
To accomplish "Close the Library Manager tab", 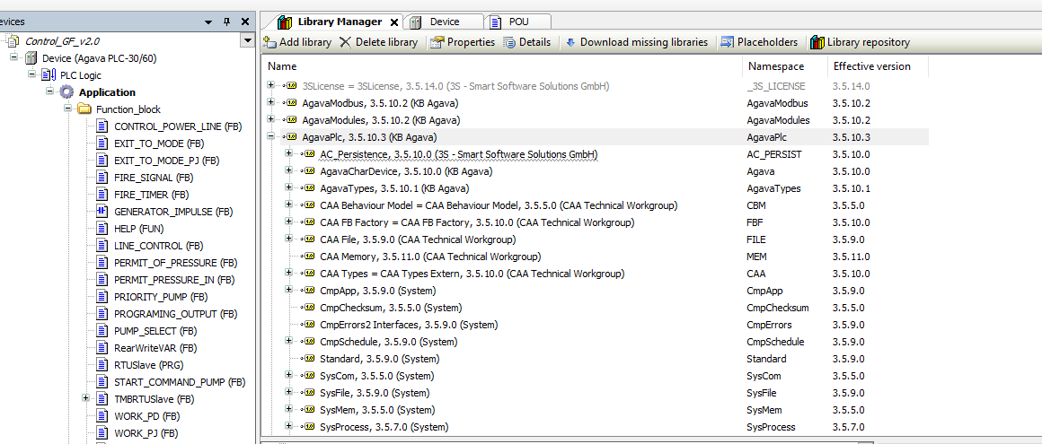I will (394, 22).
